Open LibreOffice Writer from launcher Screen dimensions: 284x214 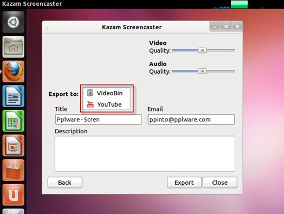14,96
